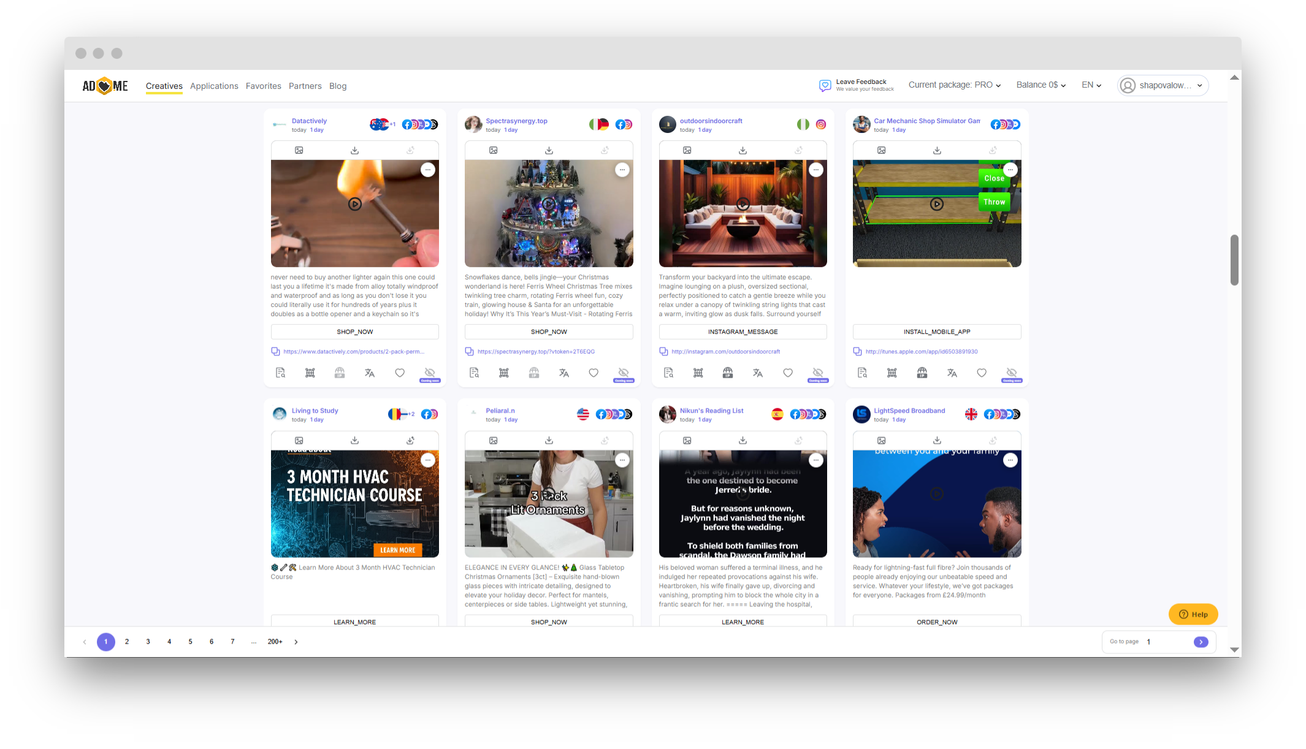The height and width of the screenshot is (749, 1306).
Task: Open ad details search on the Car Mechanic card
Action: (x=862, y=373)
